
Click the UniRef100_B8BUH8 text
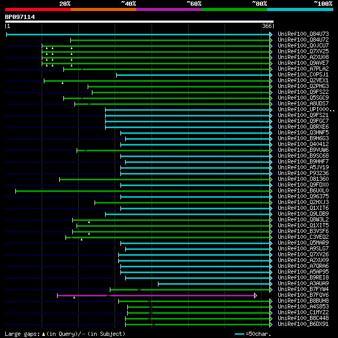coord(303,301)
